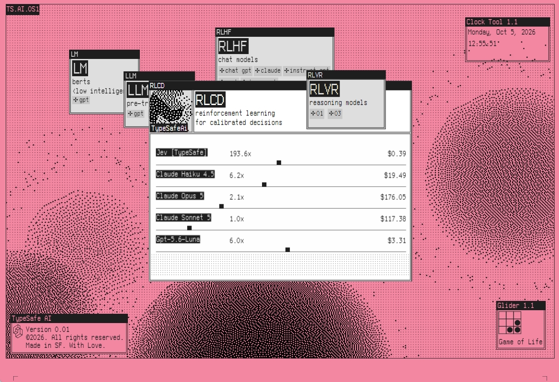The height and width of the screenshot is (382, 559).
Task: Select the Claude Opus 5 model label
Action: click(x=180, y=196)
